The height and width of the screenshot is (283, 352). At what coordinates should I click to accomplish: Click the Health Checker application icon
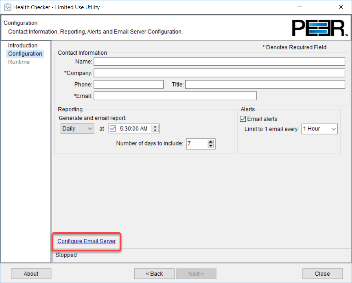tap(7, 7)
